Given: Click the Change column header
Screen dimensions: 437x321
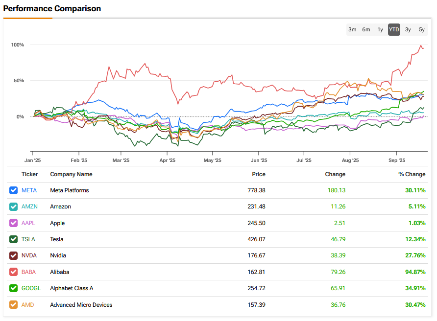Looking at the screenshot, I should [x=335, y=174].
